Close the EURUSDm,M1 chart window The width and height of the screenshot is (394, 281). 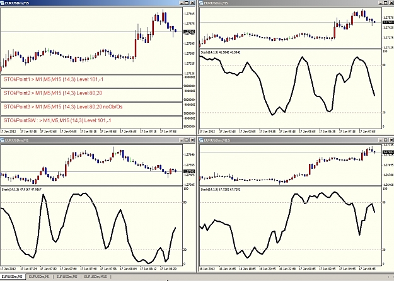click(192, 140)
